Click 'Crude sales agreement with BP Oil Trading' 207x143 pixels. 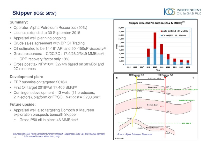click(49, 43)
